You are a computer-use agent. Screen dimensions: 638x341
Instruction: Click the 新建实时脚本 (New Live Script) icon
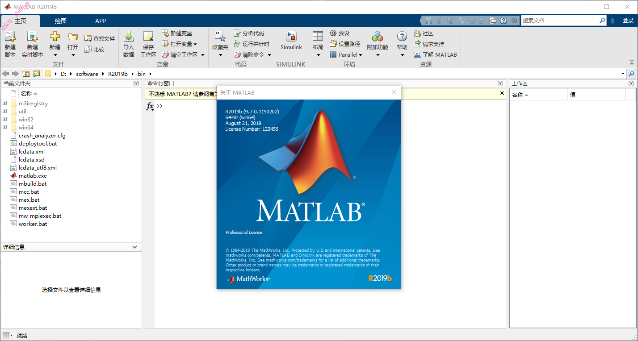coord(33,37)
